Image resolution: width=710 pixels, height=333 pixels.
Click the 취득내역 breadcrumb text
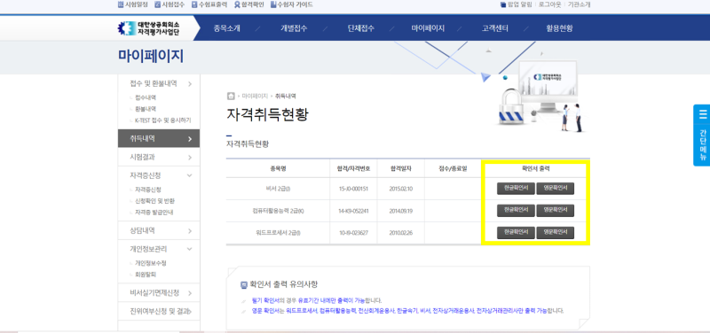[285, 97]
